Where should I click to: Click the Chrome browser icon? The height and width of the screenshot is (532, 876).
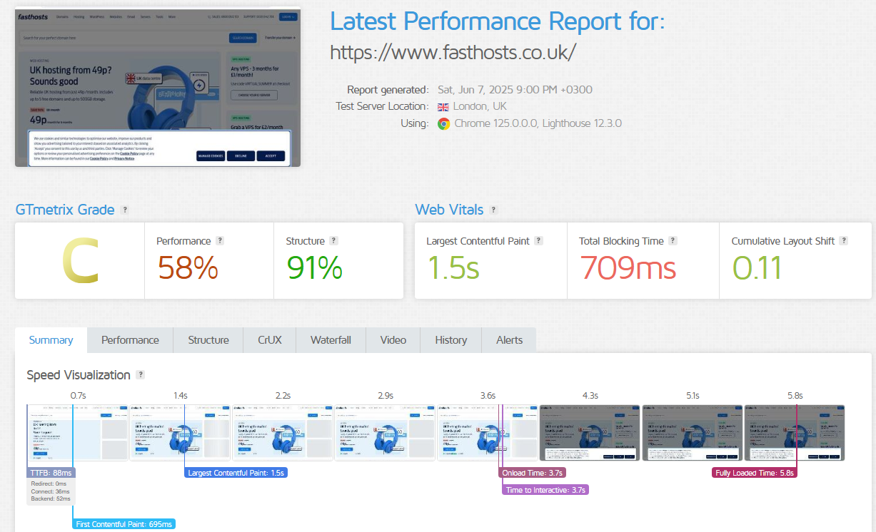pos(443,123)
